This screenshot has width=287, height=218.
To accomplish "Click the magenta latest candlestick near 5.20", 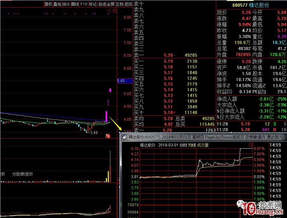I will click(x=110, y=90).
